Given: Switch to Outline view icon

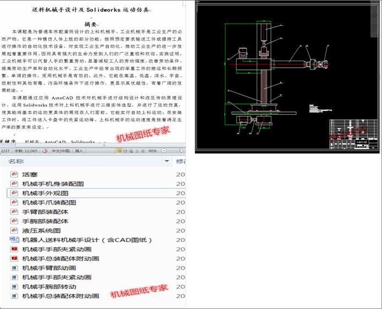Looking at the screenshot, I should tap(137, 151).
